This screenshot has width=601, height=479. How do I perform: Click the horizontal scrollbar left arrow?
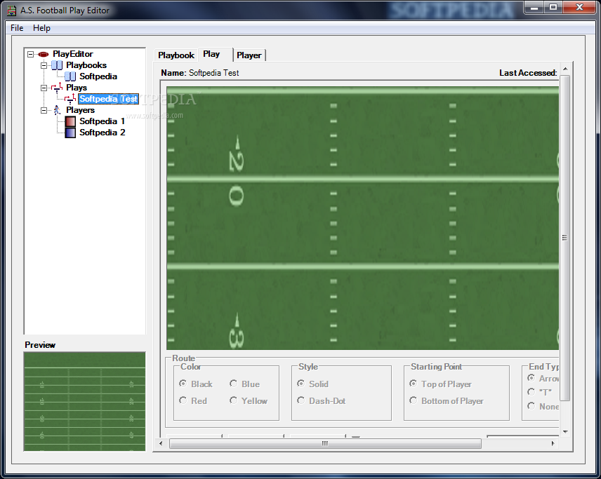click(161, 443)
